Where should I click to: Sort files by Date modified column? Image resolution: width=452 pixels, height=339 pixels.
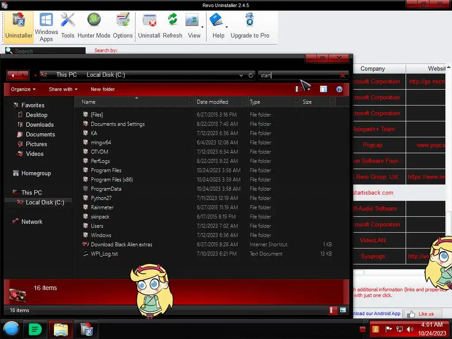tap(218, 102)
